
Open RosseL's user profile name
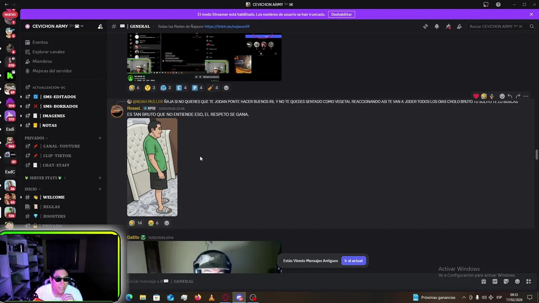coord(134,108)
